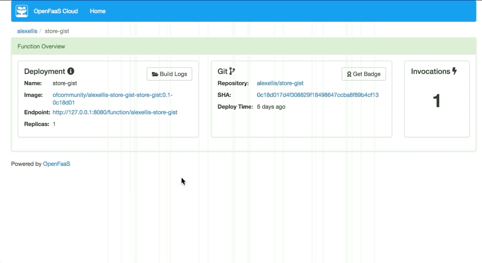The width and height of the screenshot is (482, 263).
Task: Open the 127.0.0.1 endpoint URL
Action: (115, 112)
